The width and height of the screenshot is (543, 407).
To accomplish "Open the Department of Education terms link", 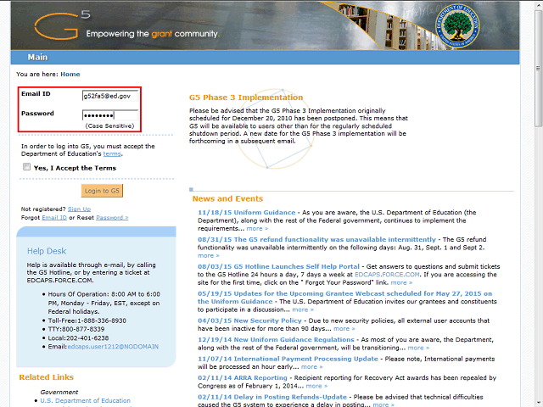I will pyautogui.click(x=112, y=154).
